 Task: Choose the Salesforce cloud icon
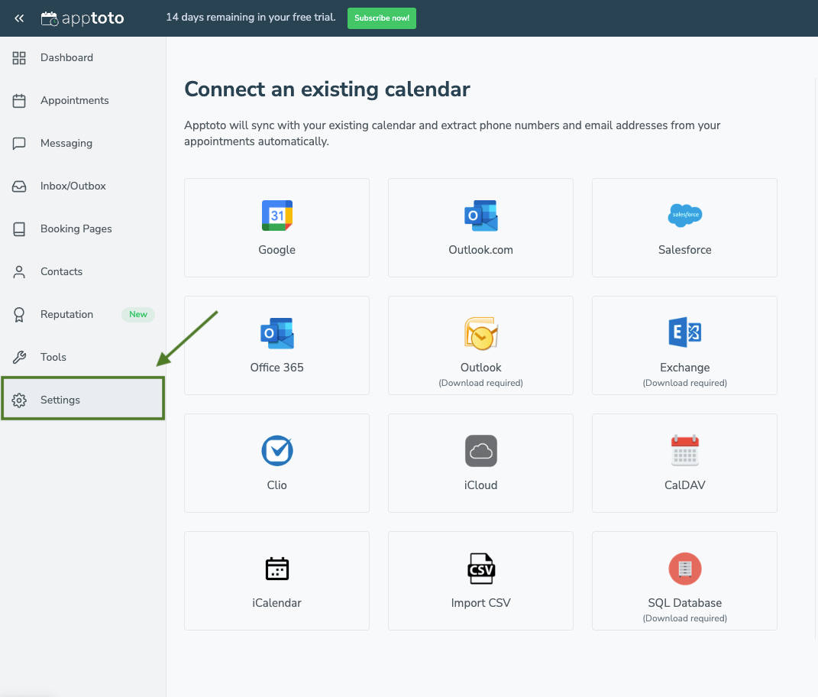pos(684,216)
